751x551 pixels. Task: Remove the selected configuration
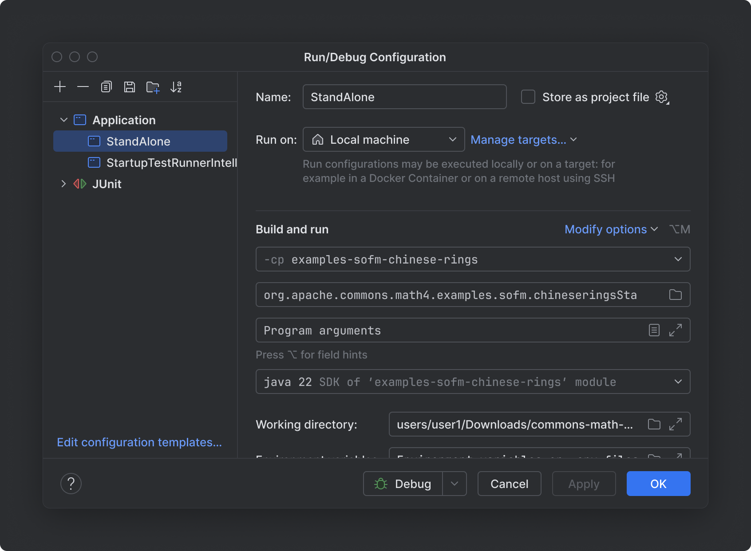click(x=83, y=87)
